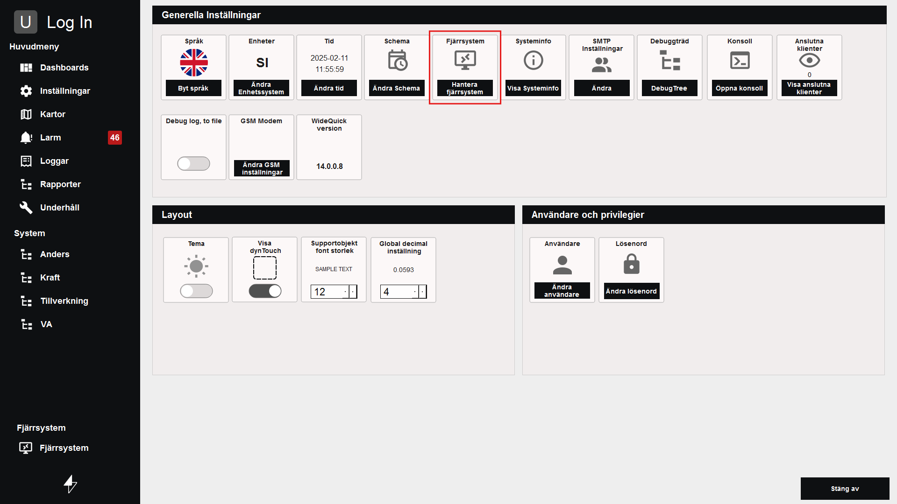Click the Debuggträd tree icon
897x504 pixels.
(669, 61)
